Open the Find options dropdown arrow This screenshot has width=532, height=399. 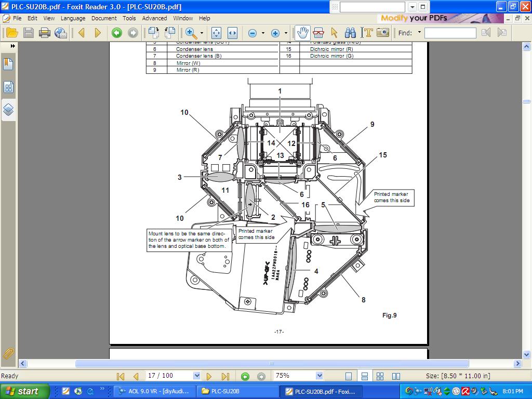click(419, 32)
